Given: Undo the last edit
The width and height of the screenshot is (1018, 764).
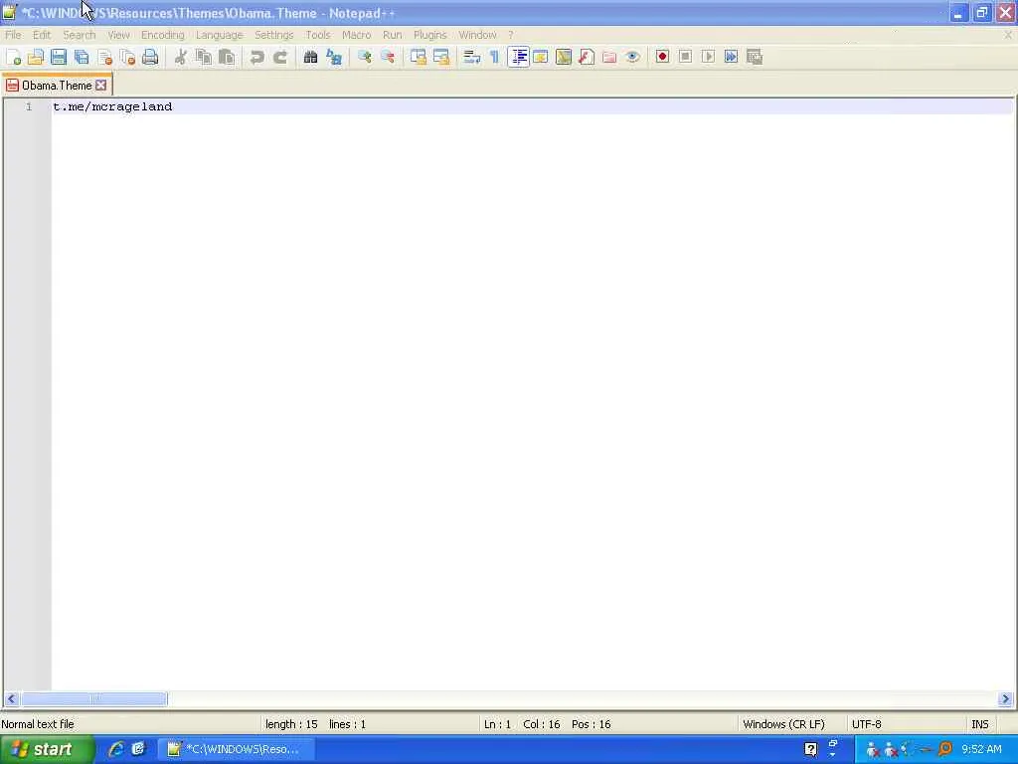Looking at the screenshot, I should [257, 57].
